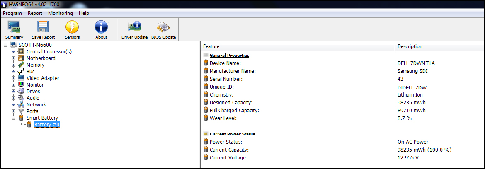The width and height of the screenshot is (485, 169).
Task: Click the Current Power Status section icon
Action: [206, 134]
